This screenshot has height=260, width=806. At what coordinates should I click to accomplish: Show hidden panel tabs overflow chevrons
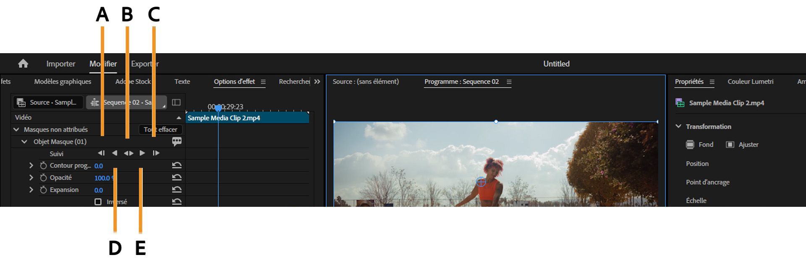coord(317,82)
